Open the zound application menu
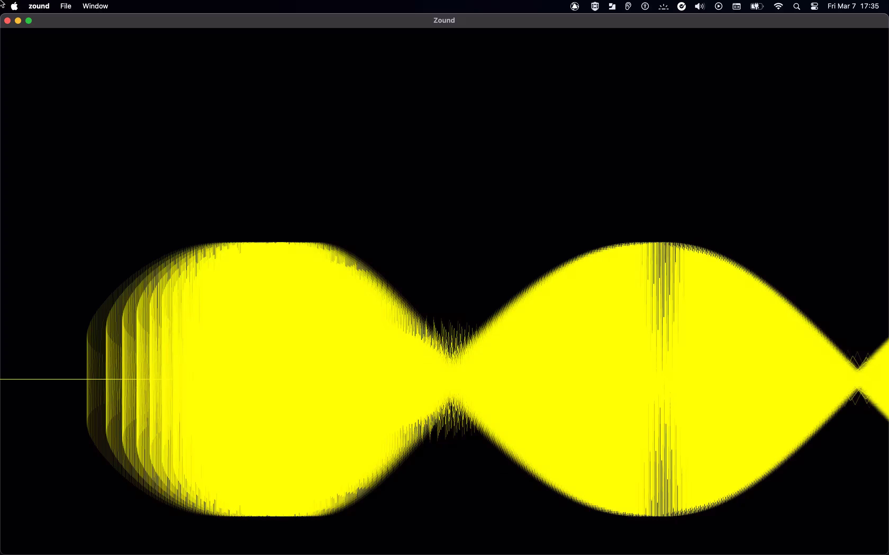This screenshot has width=889, height=555. (x=39, y=6)
